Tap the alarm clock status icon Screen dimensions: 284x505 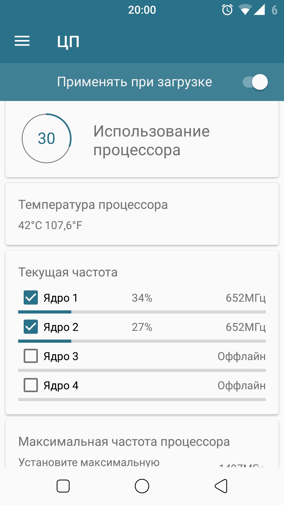pyautogui.click(x=227, y=10)
